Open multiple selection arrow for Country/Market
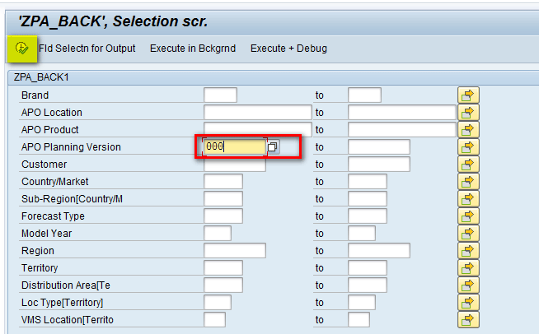This screenshot has width=539, height=334. [468, 182]
